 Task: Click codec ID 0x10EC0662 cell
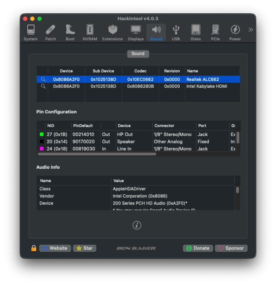pyautogui.click(x=140, y=79)
